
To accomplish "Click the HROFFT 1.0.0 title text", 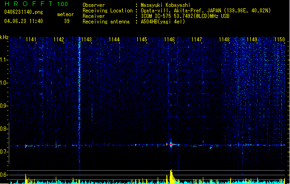I will click(36, 4).
